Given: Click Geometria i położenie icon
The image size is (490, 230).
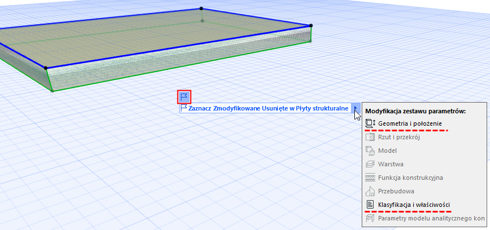Looking at the screenshot, I should pos(370,123).
